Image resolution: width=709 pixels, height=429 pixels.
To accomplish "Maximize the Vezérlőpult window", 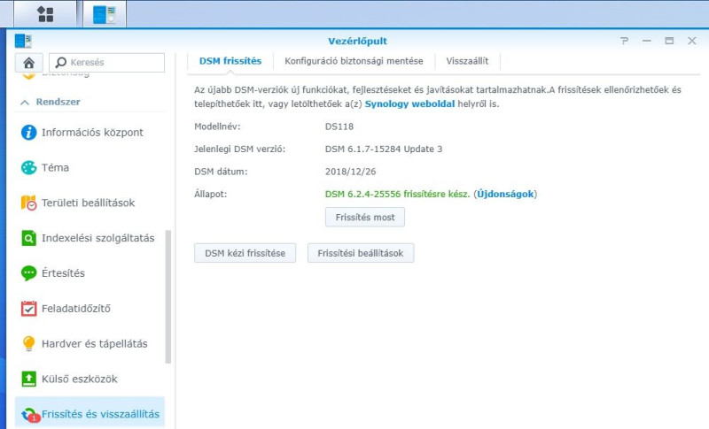I will coord(669,41).
